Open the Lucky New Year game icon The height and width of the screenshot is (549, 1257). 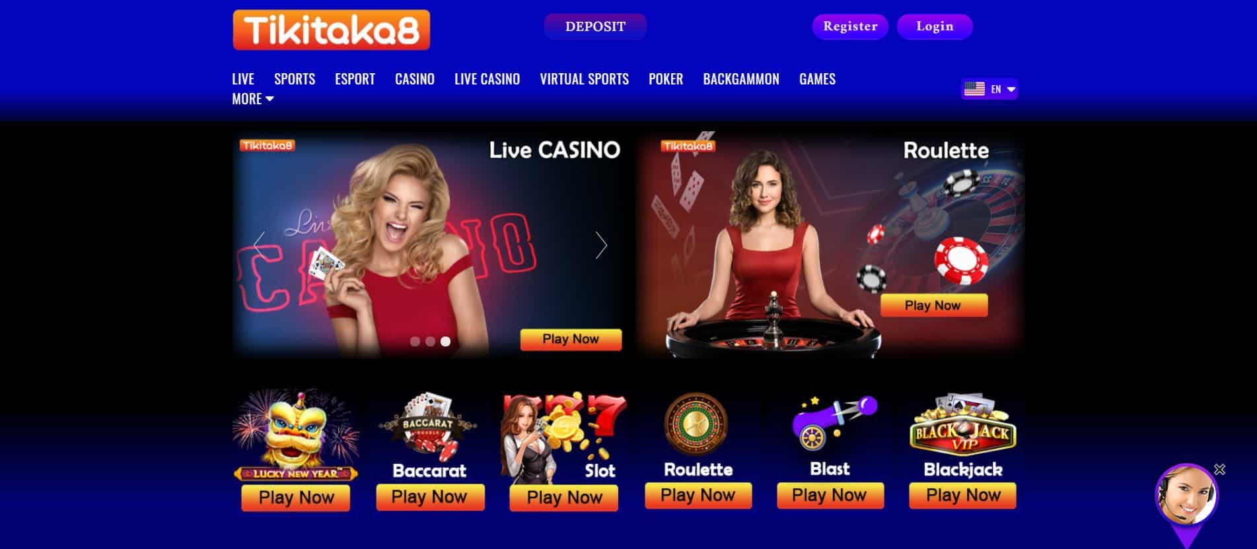click(296, 434)
